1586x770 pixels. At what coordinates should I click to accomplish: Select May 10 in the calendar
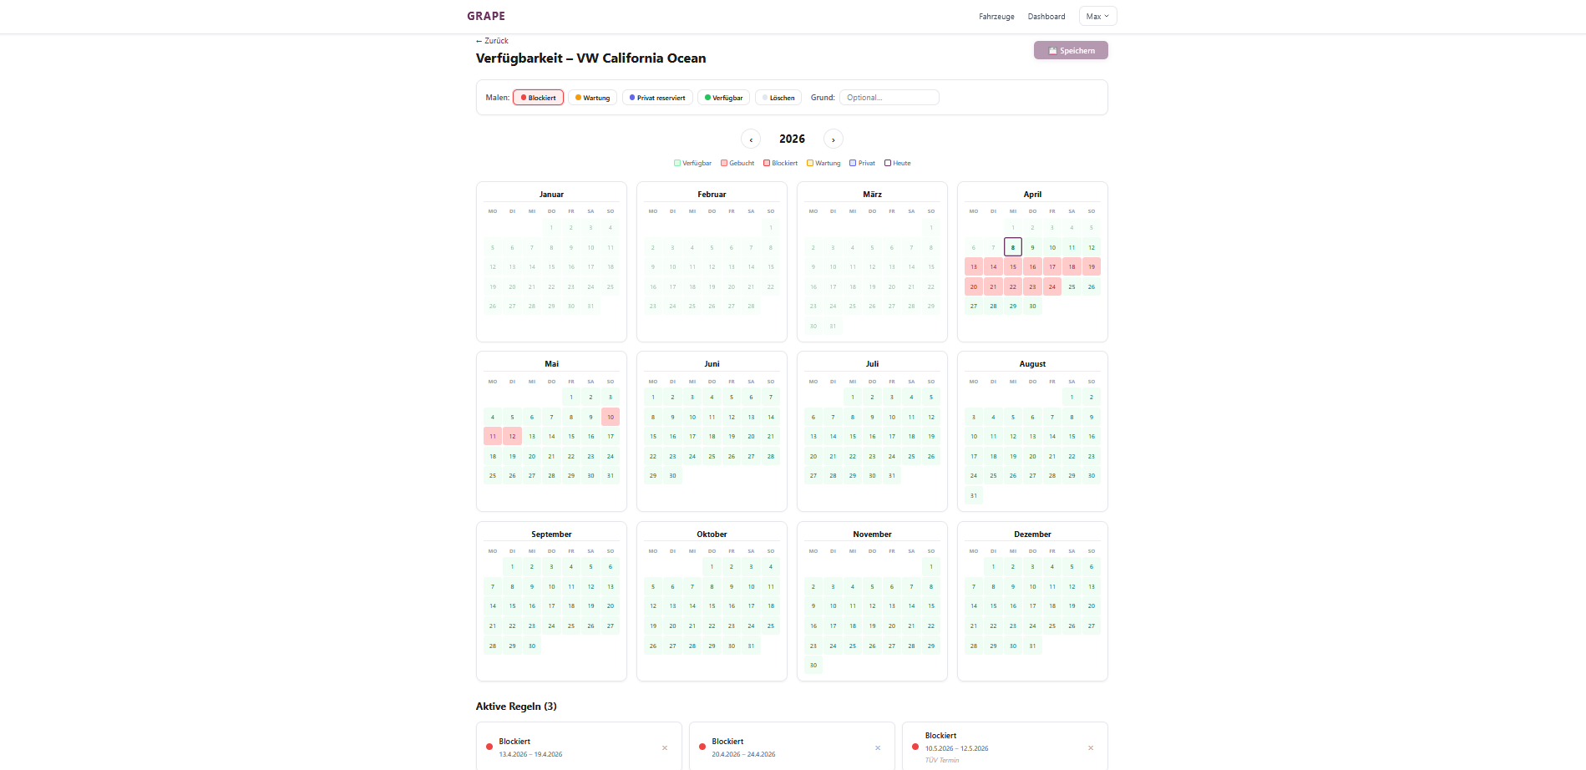click(x=610, y=416)
